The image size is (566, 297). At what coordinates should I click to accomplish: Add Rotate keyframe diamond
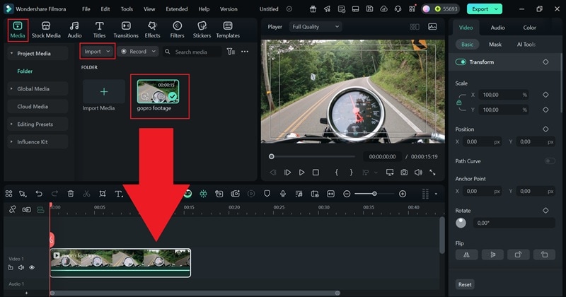545,211
